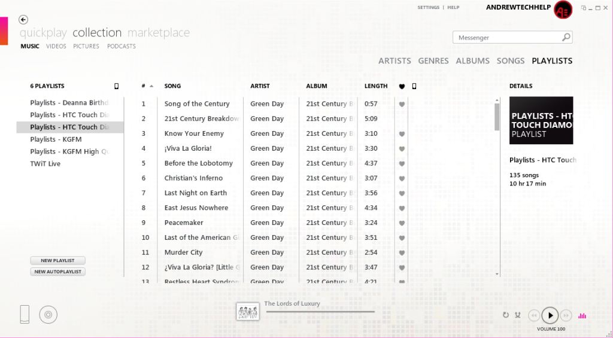Sort by ALBUM column header
The width and height of the screenshot is (613, 338).
(x=317, y=86)
